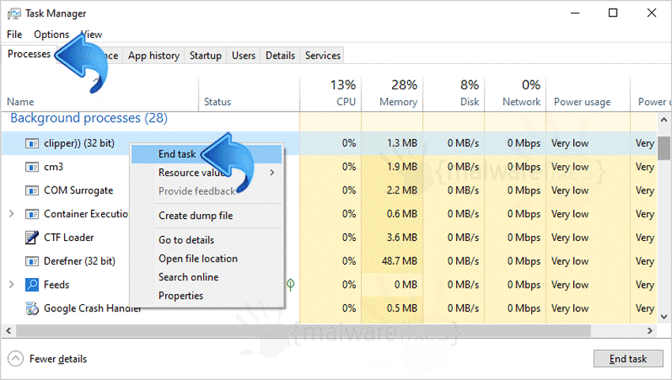Screen dimensions: 672x380
Task: Switch to the App history tab
Action: pyautogui.click(x=153, y=55)
